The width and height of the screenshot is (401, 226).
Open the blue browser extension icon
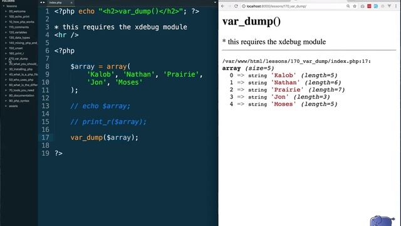point(376,6)
